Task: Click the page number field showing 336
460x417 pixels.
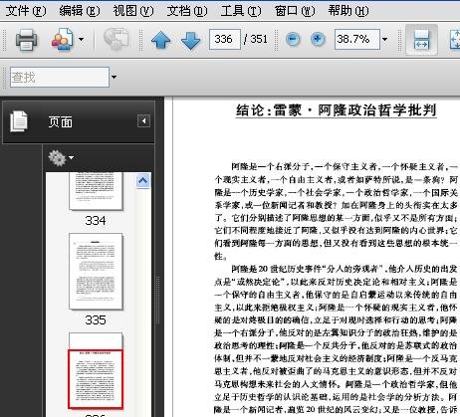Action: [x=225, y=39]
